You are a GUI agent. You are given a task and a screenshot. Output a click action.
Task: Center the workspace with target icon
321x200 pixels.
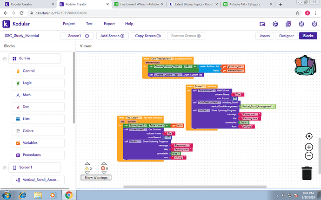[309, 136]
